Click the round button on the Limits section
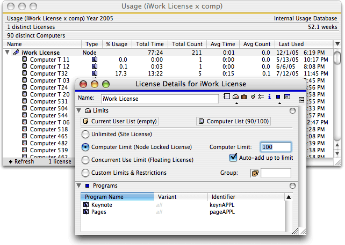 292,110
